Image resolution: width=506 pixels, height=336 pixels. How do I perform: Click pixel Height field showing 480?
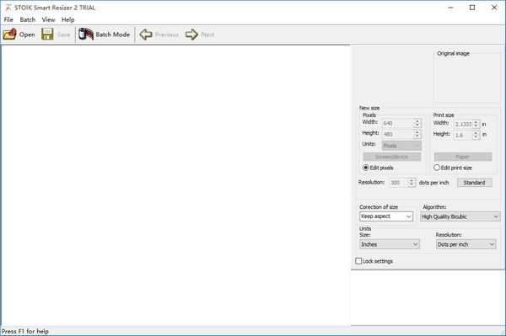[397, 134]
